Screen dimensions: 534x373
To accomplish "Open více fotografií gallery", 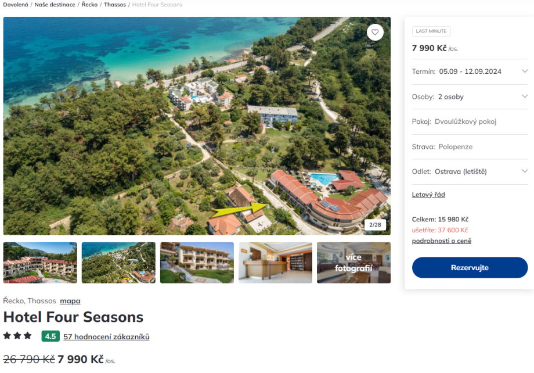I will tap(353, 263).
